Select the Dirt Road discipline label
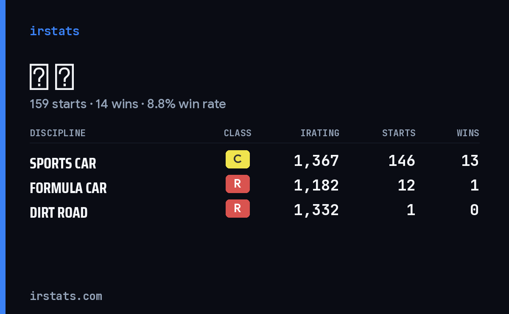This screenshot has width=509, height=314. (59, 213)
